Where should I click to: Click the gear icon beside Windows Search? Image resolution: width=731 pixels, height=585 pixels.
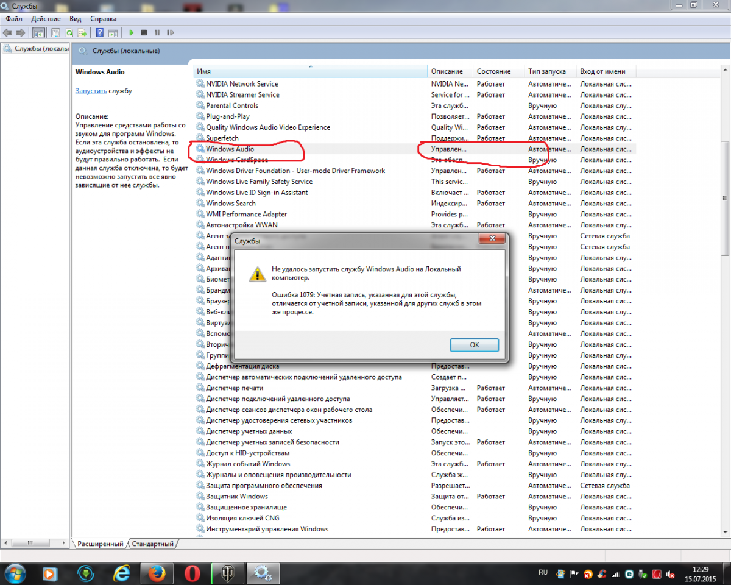(200, 204)
